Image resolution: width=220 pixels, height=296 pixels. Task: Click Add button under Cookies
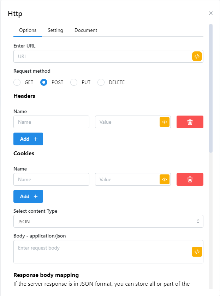(x=28, y=196)
